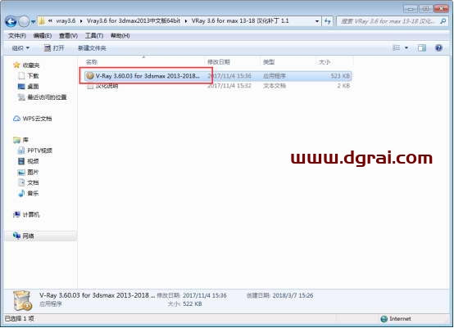The image size is (454, 328).
Task: Open the 音乐 library
Action: [x=33, y=193]
